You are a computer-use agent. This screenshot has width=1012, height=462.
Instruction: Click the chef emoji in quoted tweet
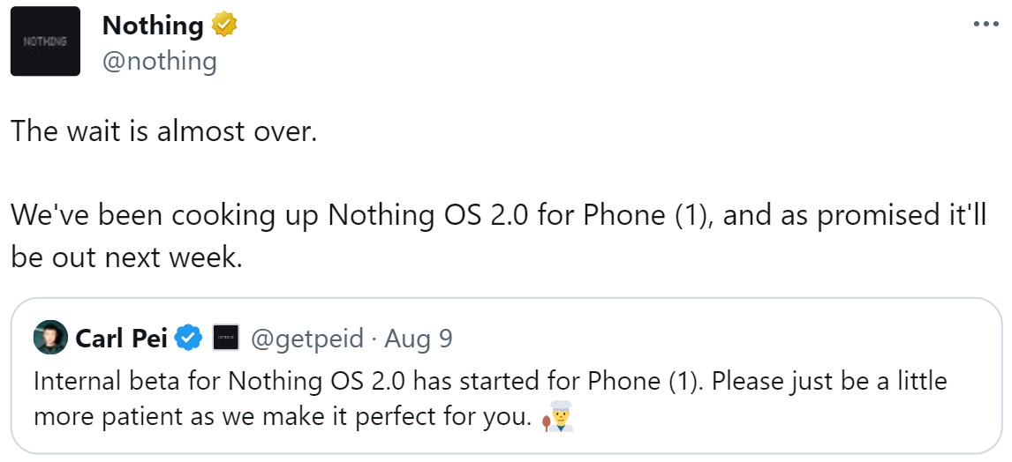[557, 417]
